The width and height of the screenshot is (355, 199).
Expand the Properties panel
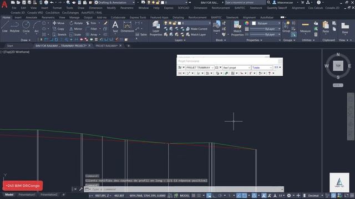254,40
